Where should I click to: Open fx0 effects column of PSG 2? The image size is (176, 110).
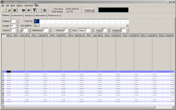[x=150, y=35]
